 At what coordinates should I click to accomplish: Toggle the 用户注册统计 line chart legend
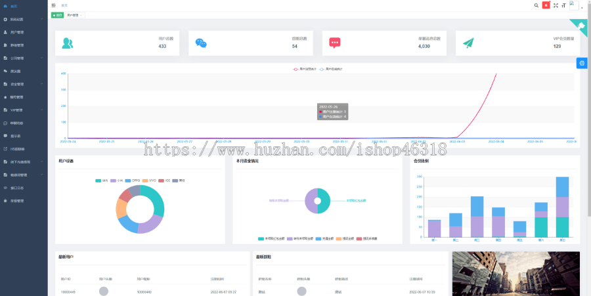point(305,70)
